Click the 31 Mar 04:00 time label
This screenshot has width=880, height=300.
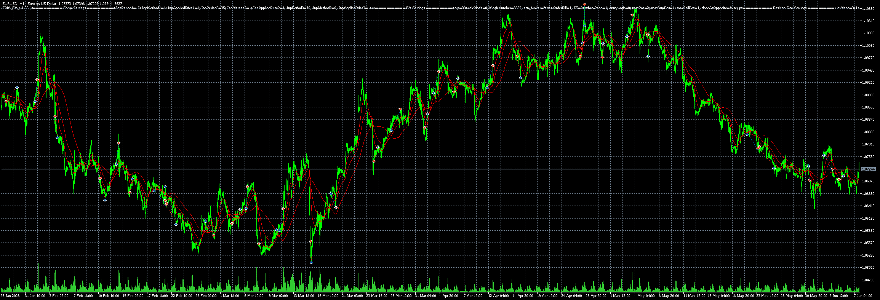[x=425, y=296]
